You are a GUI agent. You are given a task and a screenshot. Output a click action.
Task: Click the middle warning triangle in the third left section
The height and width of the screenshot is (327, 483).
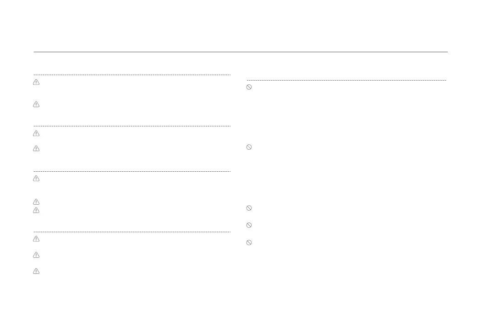(36, 202)
